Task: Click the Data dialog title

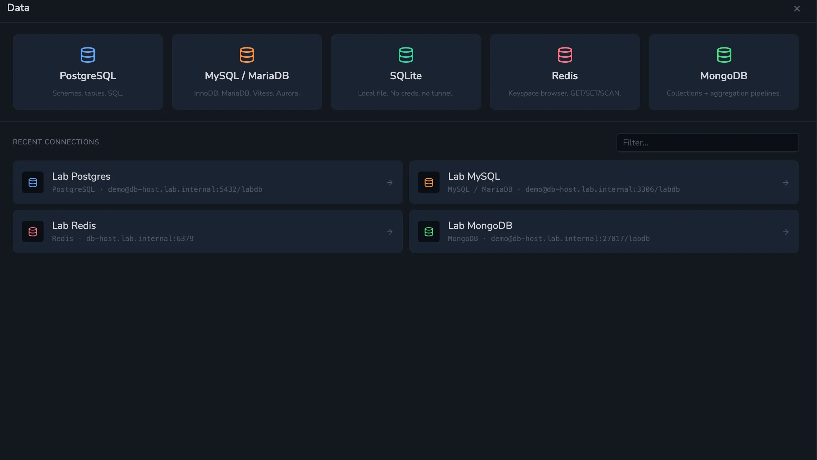Action: coord(18,8)
